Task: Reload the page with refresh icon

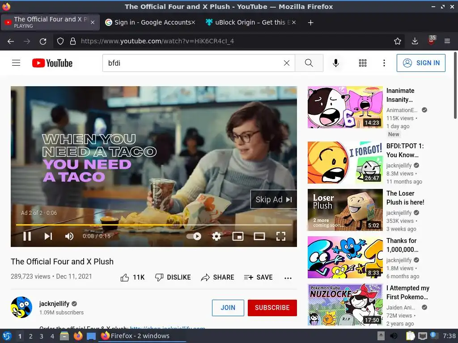Action: 43,41
